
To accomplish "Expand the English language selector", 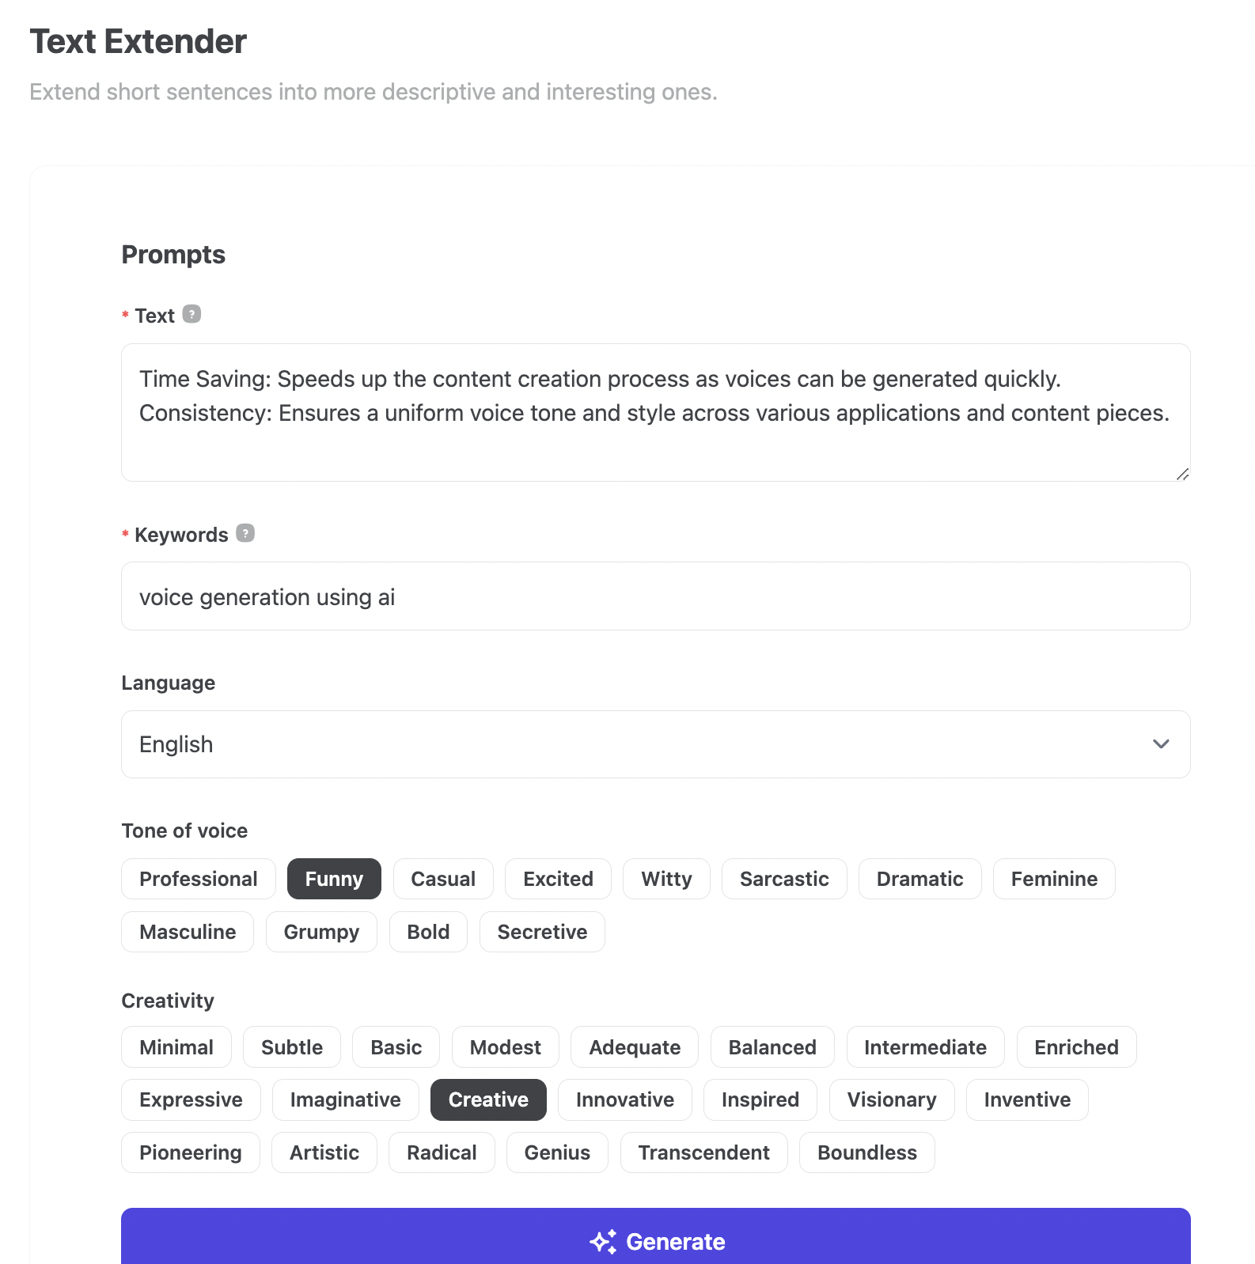I will point(655,744).
